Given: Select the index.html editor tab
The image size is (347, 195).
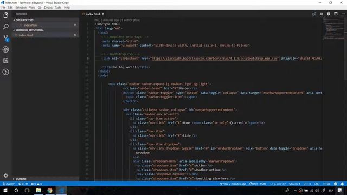Looking at the screenshot, I should pyautogui.click(x=93, y=14).
